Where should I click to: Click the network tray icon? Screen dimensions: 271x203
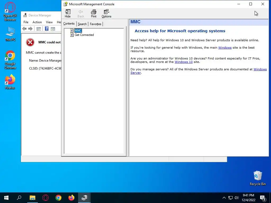point(231,198)
